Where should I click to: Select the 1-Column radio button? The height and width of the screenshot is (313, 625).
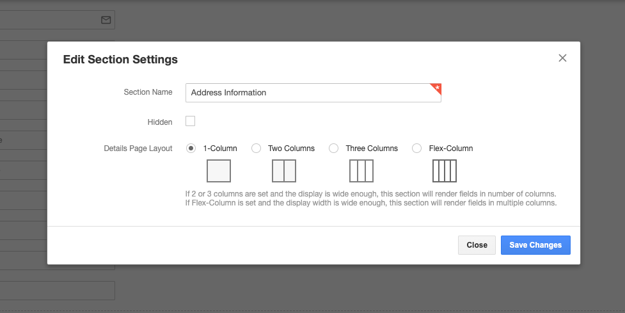(191, 148)
